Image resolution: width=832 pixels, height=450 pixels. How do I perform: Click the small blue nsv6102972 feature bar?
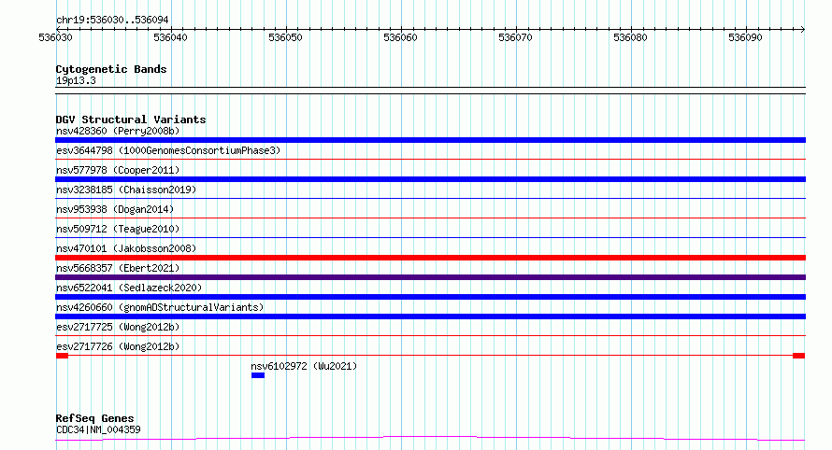click(258, 375)
